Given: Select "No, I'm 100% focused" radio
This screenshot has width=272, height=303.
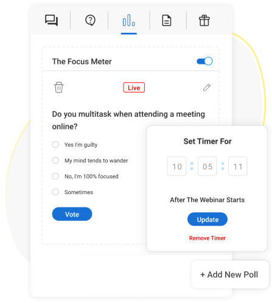Looking at the screenshot, I should click(x=55, y=176).
